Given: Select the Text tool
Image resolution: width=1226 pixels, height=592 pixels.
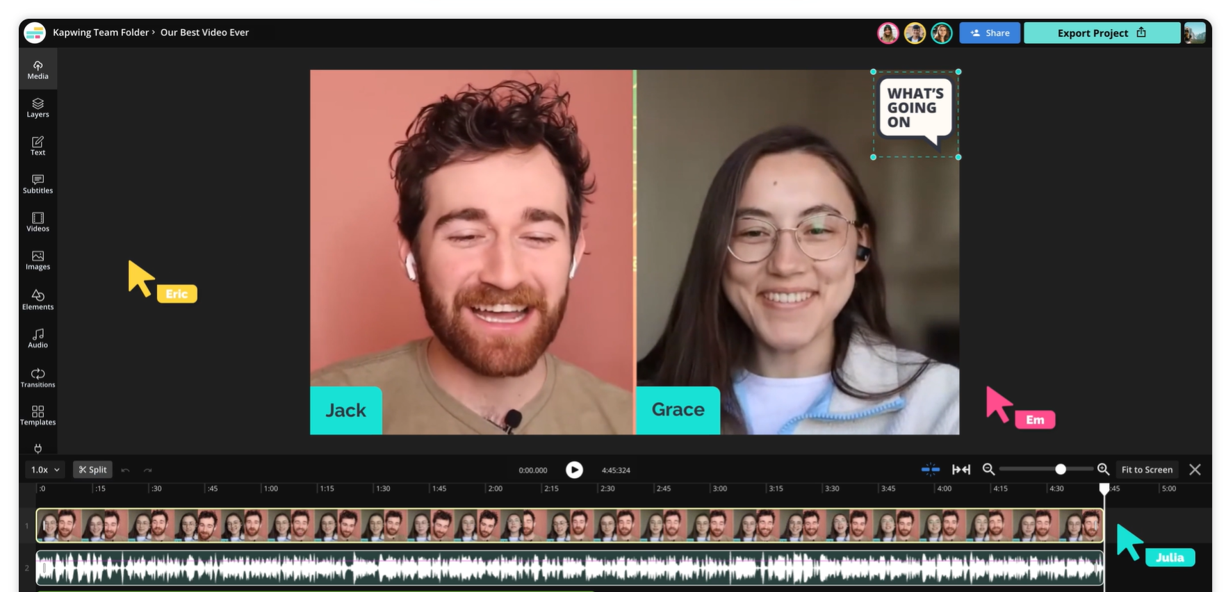Looking at the screenshot, I should point(38,146).
